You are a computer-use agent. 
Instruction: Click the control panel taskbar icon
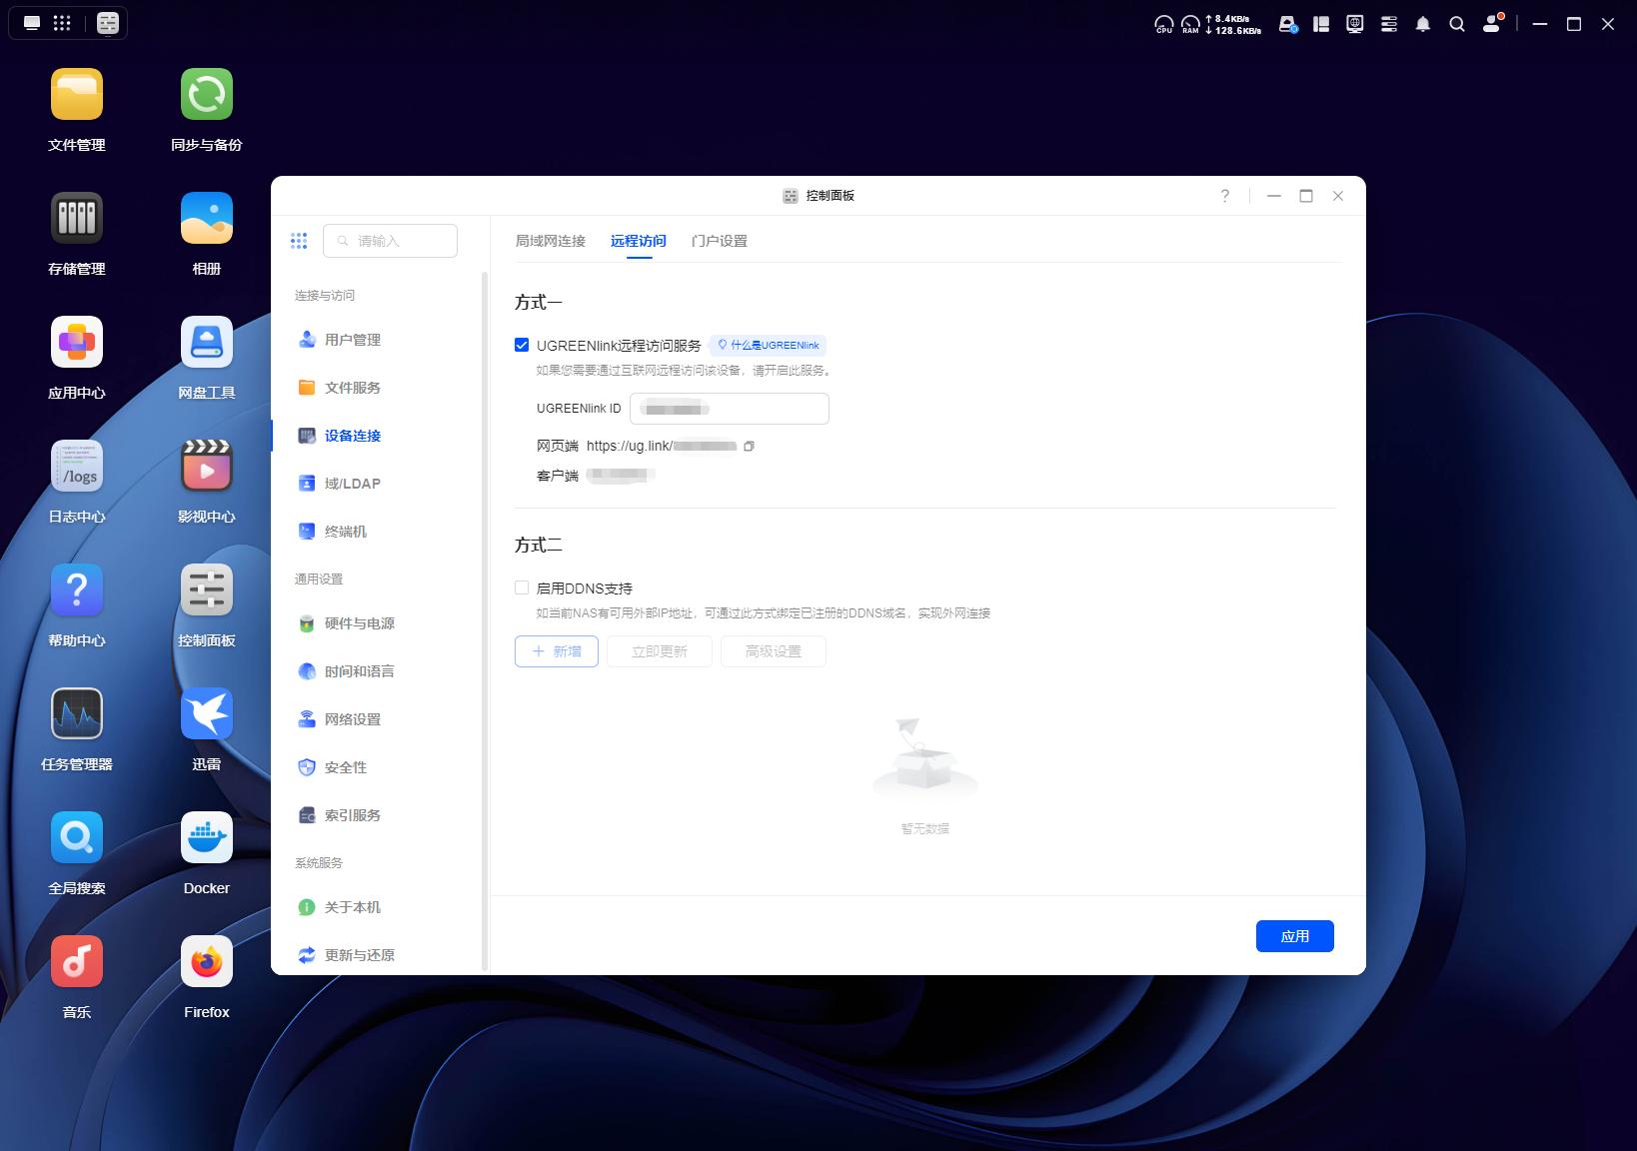click(x=108, y=23)
